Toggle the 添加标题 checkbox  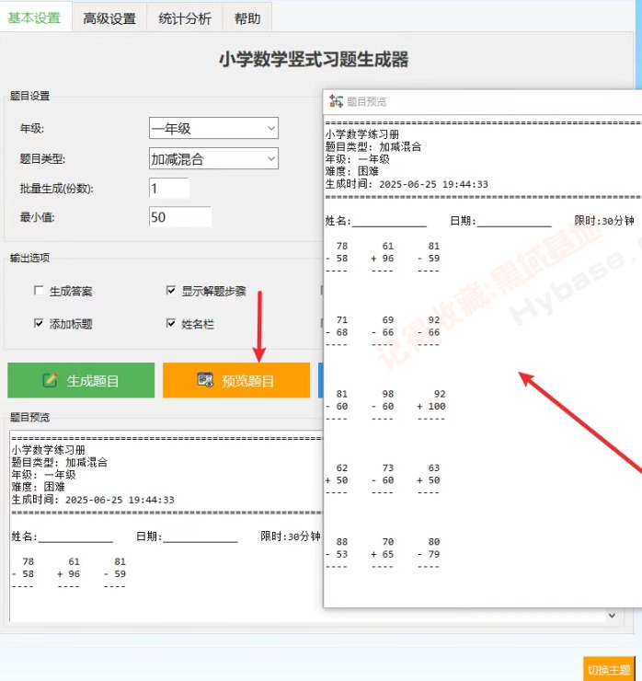tap(39, 323)
